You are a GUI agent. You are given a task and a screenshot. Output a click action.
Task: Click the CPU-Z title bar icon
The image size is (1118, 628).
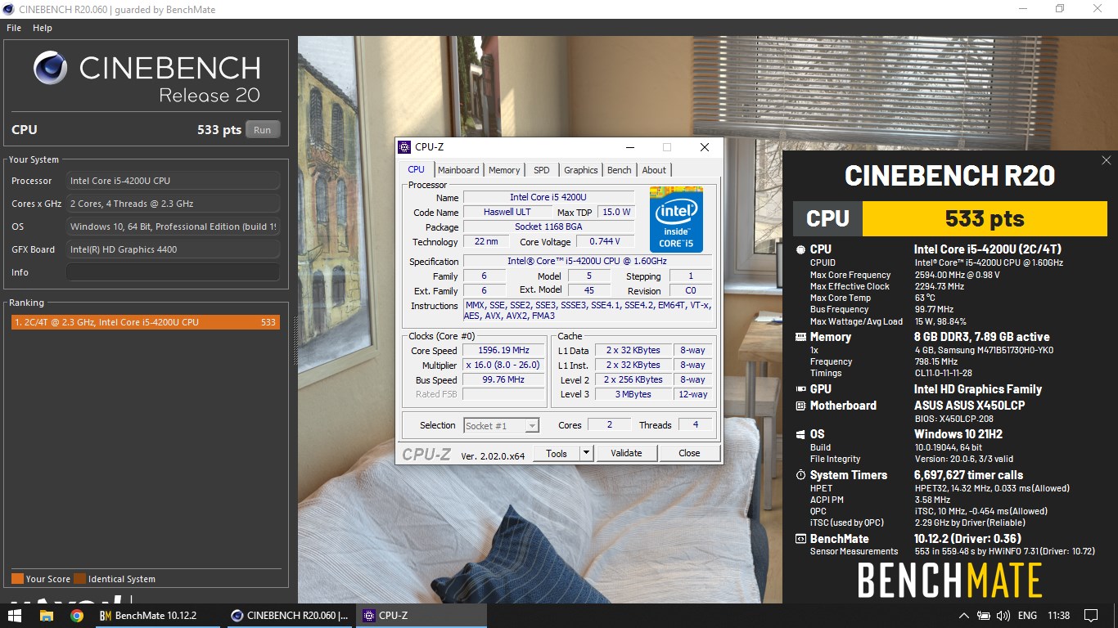[404, 147]
